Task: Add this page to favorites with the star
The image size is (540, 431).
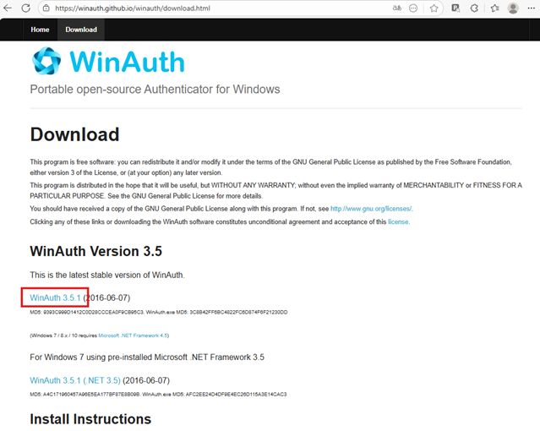Action: coord(434,8)
